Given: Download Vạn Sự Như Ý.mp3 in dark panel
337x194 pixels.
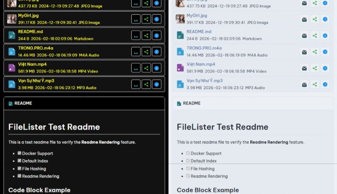Looking at the screenshot, I should point(136,84).
